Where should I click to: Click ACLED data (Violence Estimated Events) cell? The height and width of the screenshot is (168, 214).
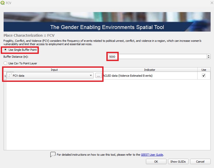[150, 76]
